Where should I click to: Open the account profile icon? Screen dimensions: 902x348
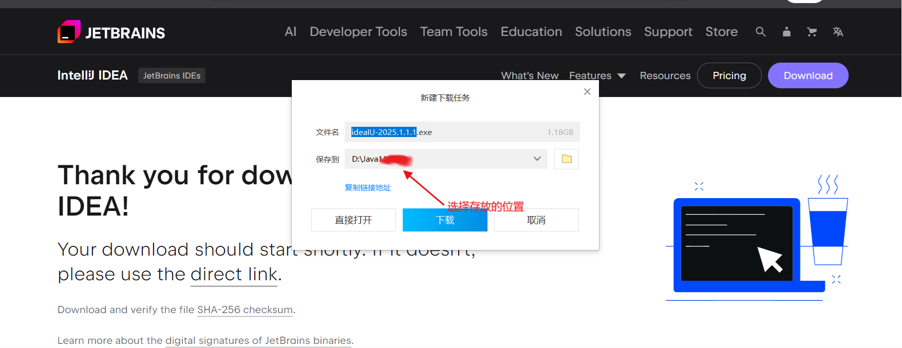(786, 32)
